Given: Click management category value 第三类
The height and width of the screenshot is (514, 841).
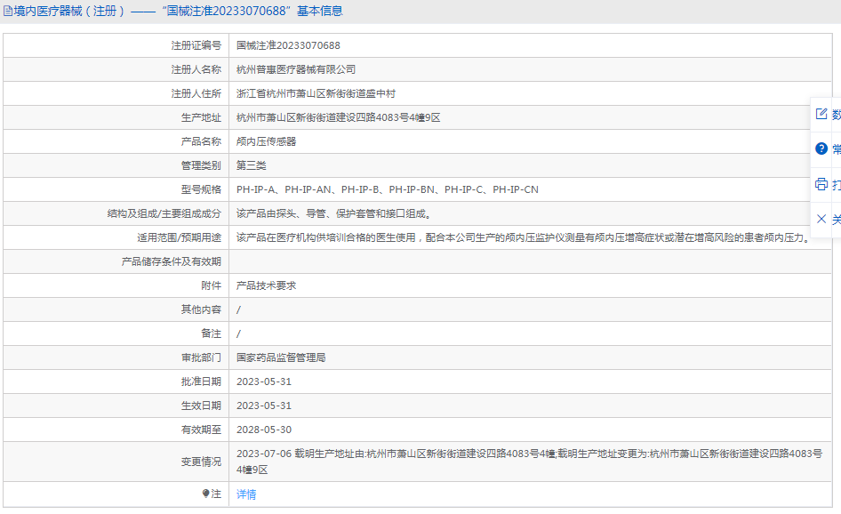Looking at the screenshot, I should 251,165.
